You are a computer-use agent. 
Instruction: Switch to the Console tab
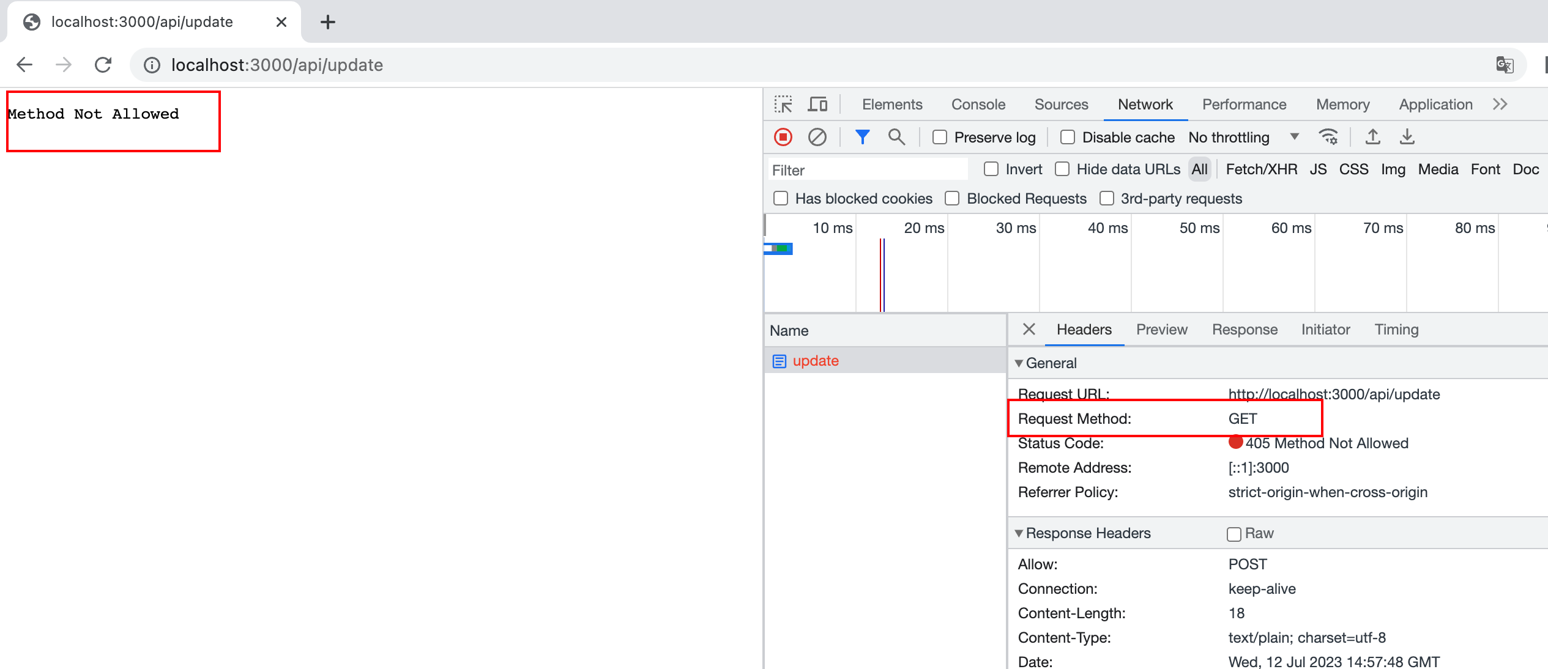[978, 105]
